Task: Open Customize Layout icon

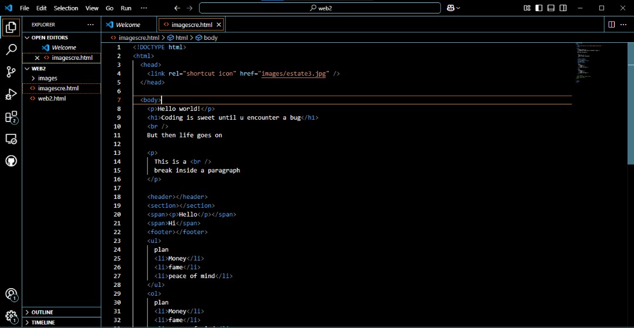Action: pyautogui.click(x=527, y=8)
